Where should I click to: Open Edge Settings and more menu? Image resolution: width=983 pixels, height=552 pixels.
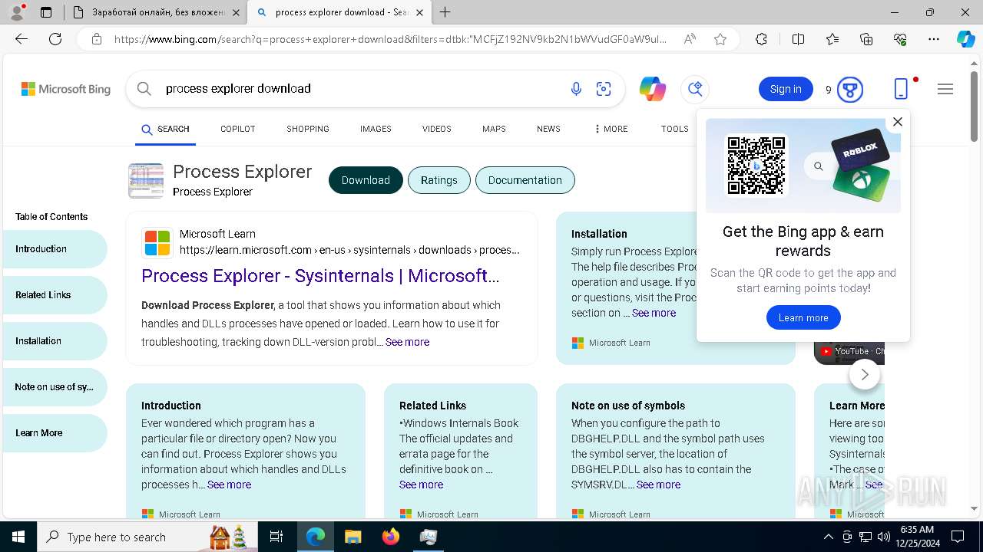click(x=934, y=39)
